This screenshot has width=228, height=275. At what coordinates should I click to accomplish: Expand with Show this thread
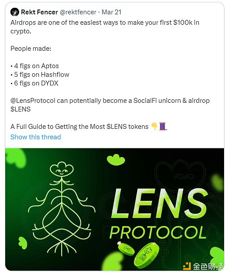36,137
